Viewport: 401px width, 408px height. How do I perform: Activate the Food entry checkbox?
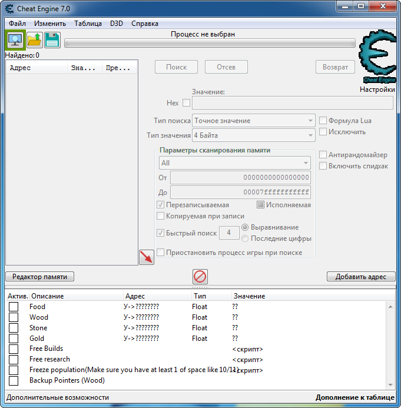pyautogui.click(x=14, y=307)
